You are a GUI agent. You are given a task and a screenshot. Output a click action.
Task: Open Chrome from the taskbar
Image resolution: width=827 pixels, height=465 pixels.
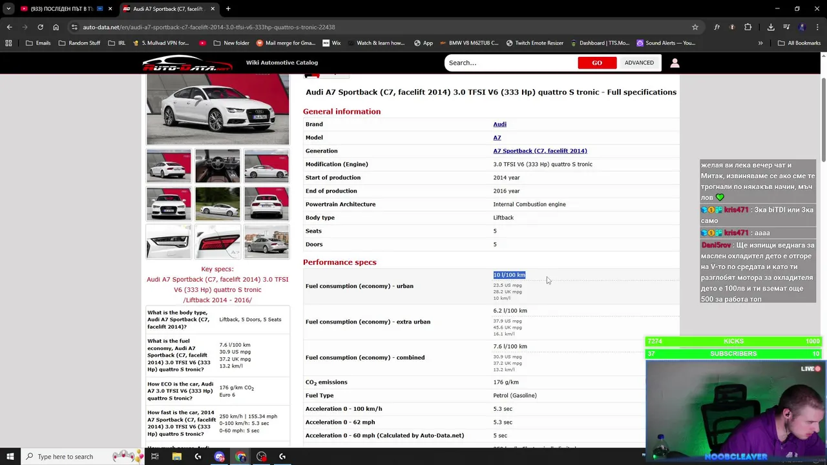pyautogui.click(x=240, y=457)
